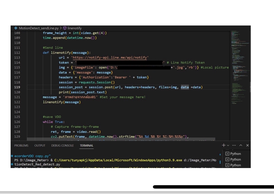Close the terminal panel
The image size is (274, 194).
(247, 145)
